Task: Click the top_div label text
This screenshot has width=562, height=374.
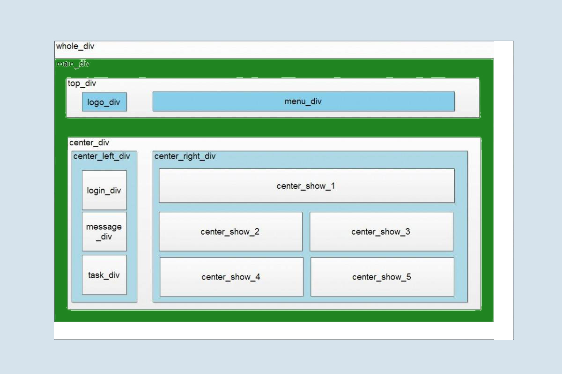Action: [82, 83]
